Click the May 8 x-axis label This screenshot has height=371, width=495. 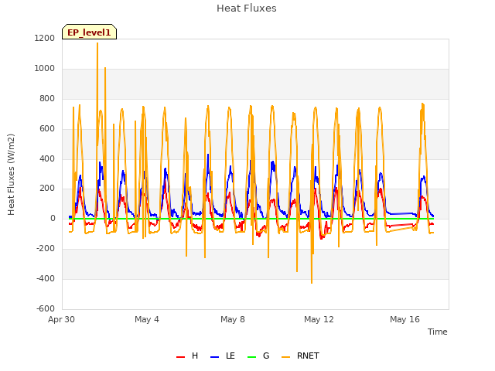pyautogui.click(x=233, y=319)
